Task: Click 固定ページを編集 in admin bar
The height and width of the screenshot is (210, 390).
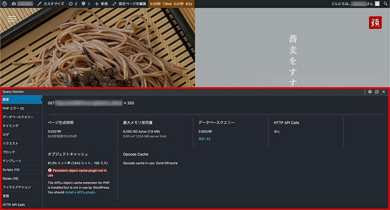Action: point(129,4)
